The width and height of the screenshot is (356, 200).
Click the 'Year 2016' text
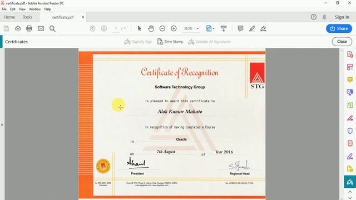(224, 152)
